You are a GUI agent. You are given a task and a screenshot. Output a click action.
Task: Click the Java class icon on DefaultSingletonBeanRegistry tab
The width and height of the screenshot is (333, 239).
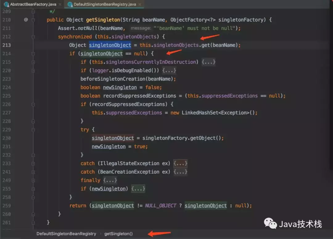click(70, 4)
